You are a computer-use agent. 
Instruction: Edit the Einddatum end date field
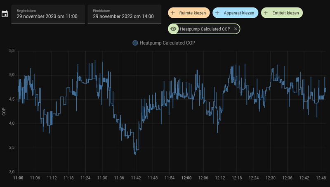click(x=125, y=14)
